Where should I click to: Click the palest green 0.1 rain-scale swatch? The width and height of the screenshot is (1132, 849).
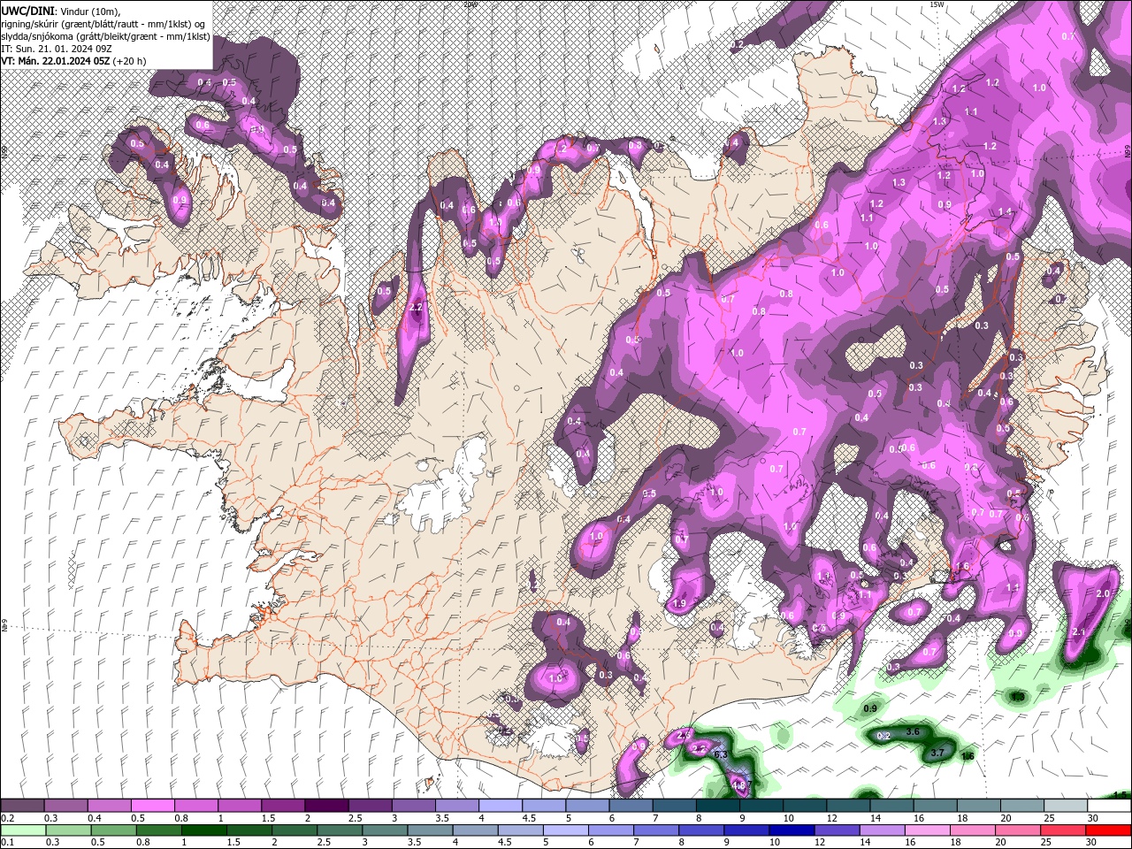pos(23,830)
